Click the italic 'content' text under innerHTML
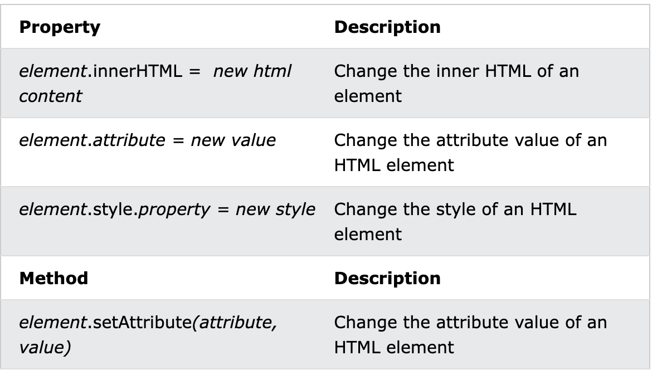Screen dimensions: 652x370 (x=50, y=96)
